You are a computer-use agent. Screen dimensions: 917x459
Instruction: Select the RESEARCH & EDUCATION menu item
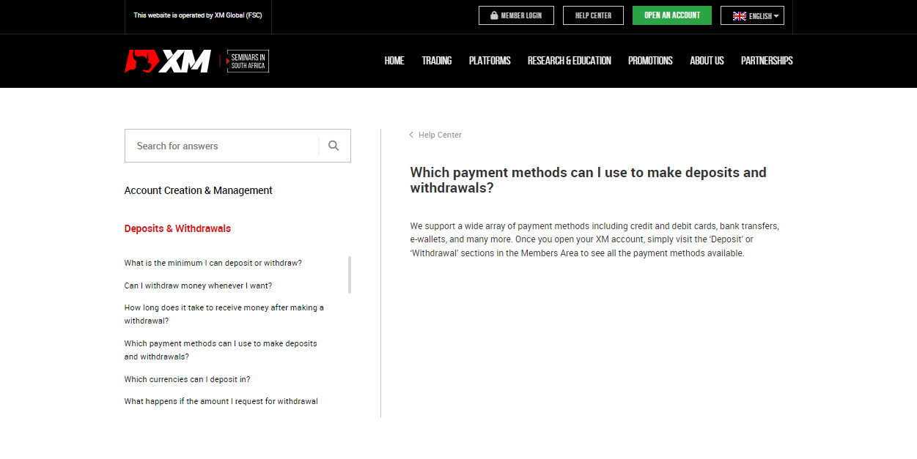point(569,61)
